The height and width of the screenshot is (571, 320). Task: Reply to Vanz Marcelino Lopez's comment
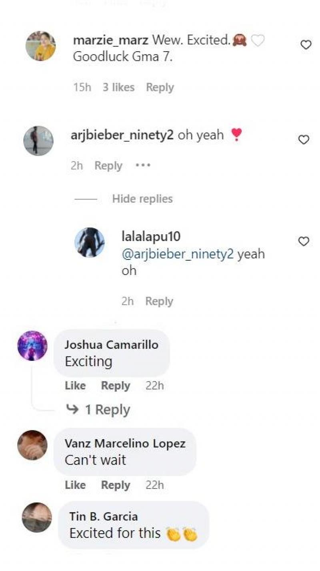(x=116, y=485)
